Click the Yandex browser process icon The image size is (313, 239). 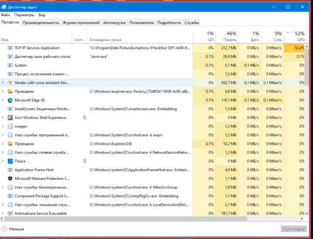pos(10,82)
